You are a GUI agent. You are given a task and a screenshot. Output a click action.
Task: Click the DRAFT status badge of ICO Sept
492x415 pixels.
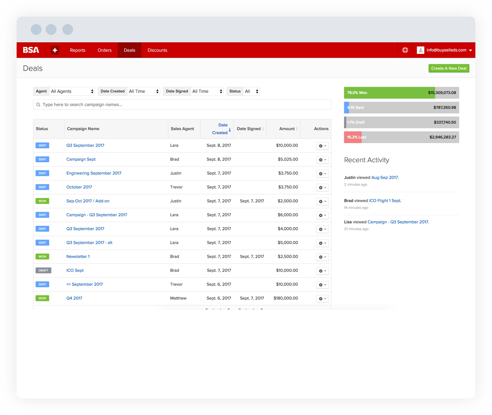pyautogui.click(x=43, y=271)
